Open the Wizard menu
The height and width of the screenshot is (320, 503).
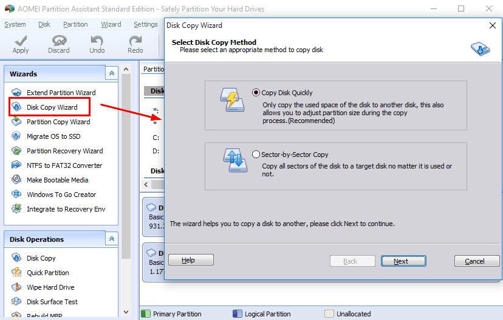[111, 24]
